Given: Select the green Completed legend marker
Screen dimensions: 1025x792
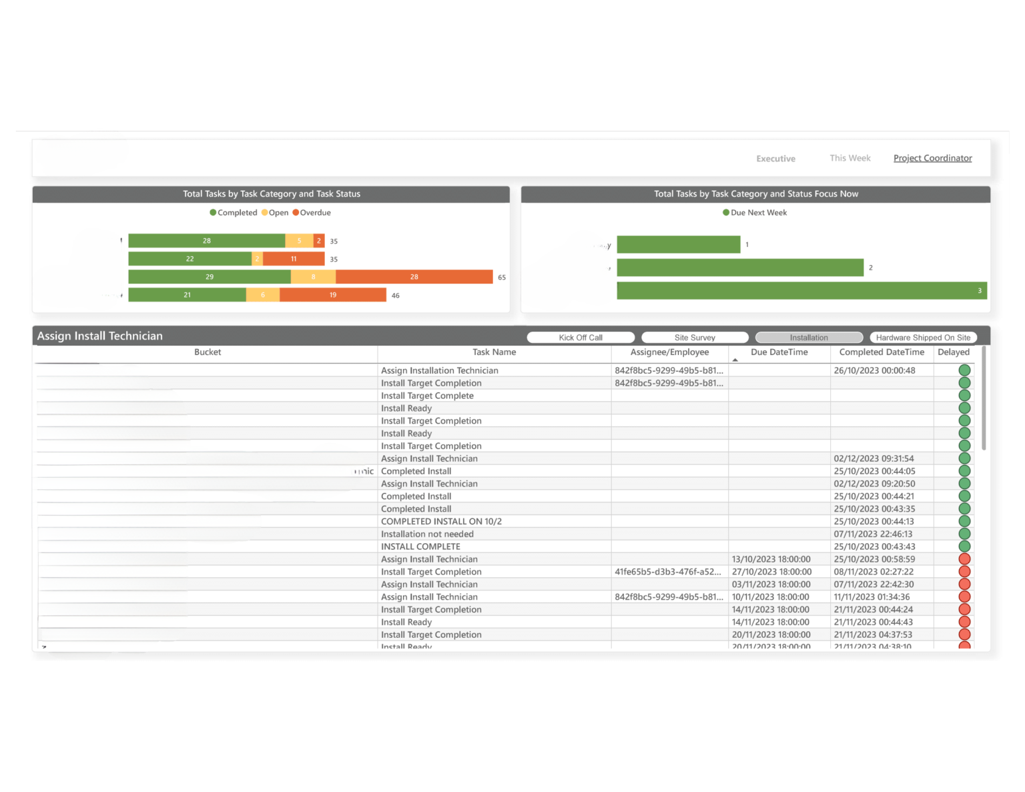Looking at the screenshot, I should [214, 212].
